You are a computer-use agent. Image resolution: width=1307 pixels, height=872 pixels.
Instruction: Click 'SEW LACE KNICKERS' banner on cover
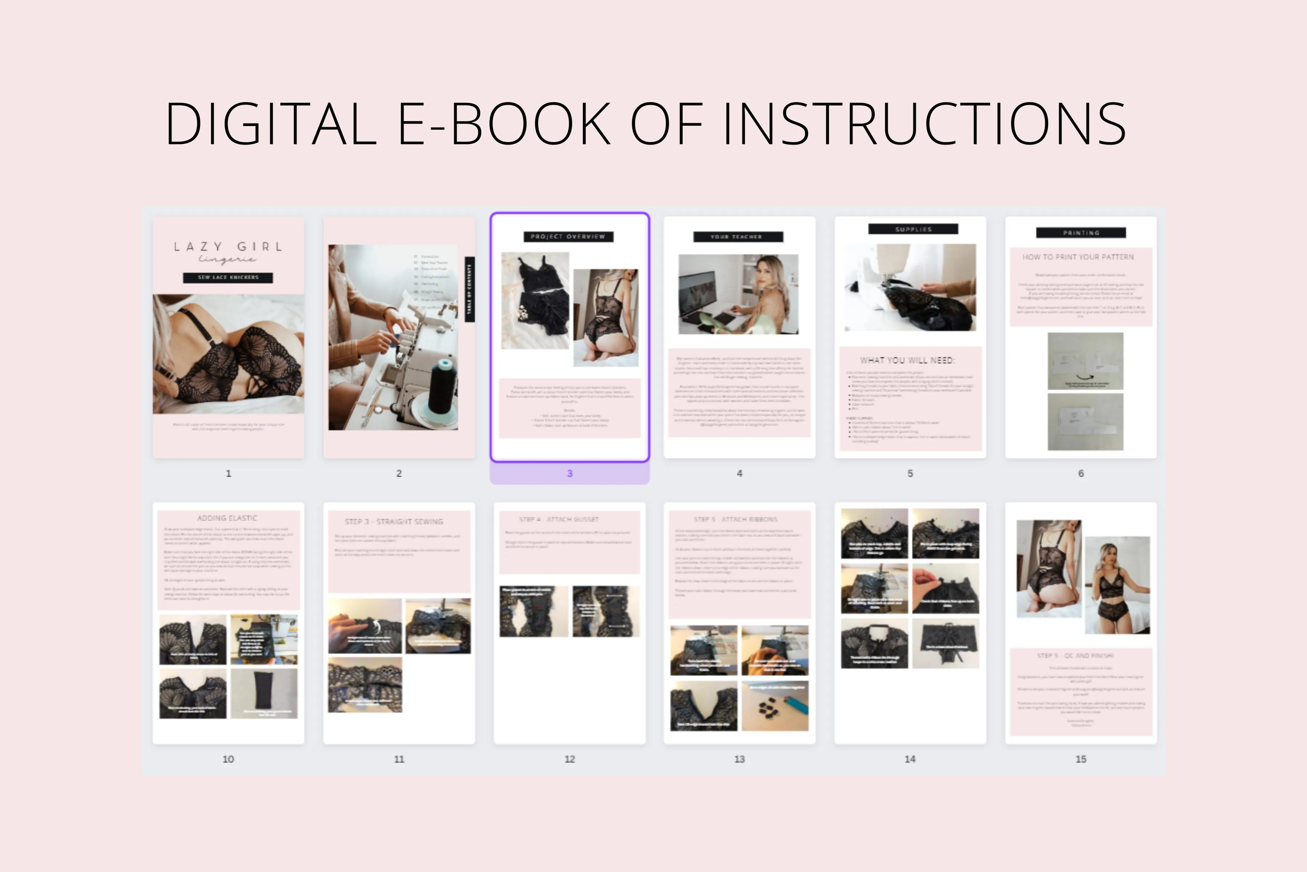pyautogui.click(x=228, y=278)
